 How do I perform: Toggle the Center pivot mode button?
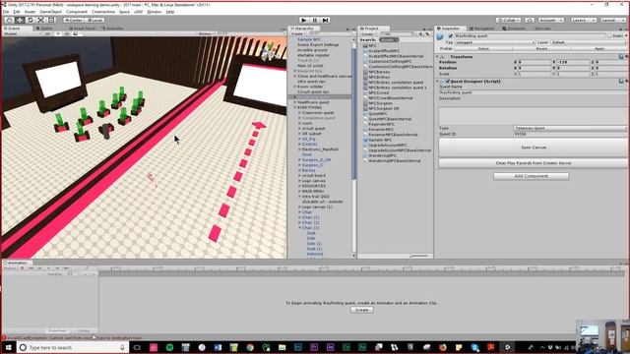[74, 20]
